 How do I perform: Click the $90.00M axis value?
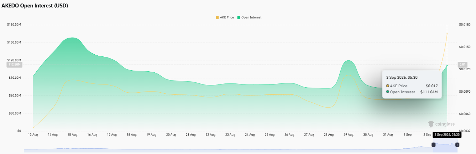point(15,78)
